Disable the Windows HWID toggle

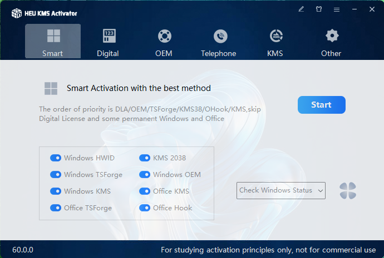click(x=56, y=158)
